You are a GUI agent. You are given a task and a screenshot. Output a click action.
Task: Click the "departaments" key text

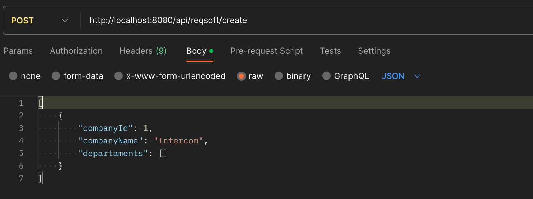pos(113,153)
